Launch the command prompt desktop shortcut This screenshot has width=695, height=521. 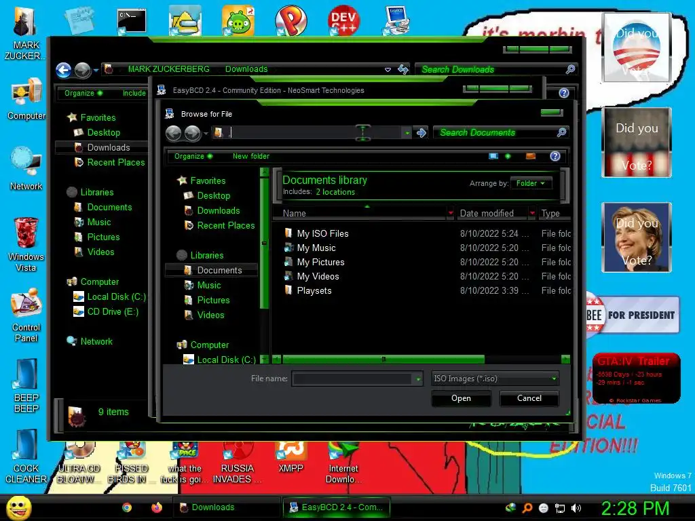pyautogui.click(x=131, y=21)
